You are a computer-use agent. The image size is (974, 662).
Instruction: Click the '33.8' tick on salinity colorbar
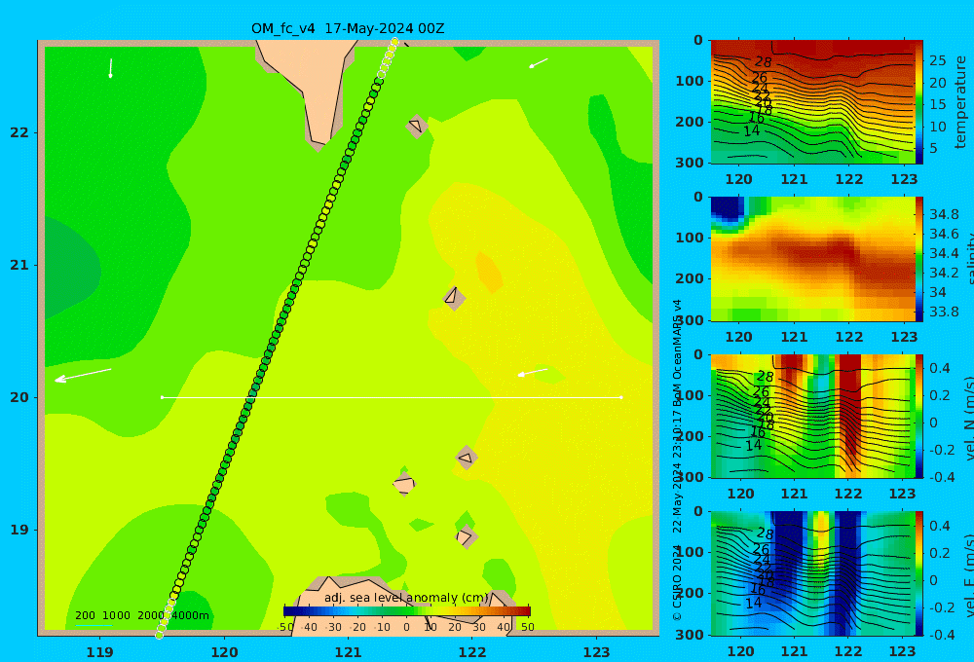click(944, 312)
